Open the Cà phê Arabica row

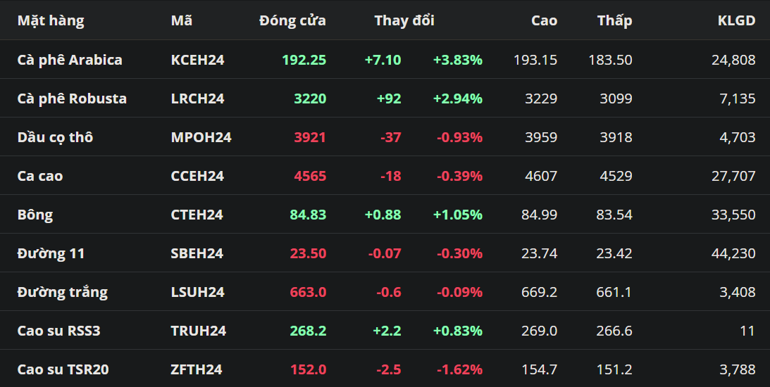[70, 60]
